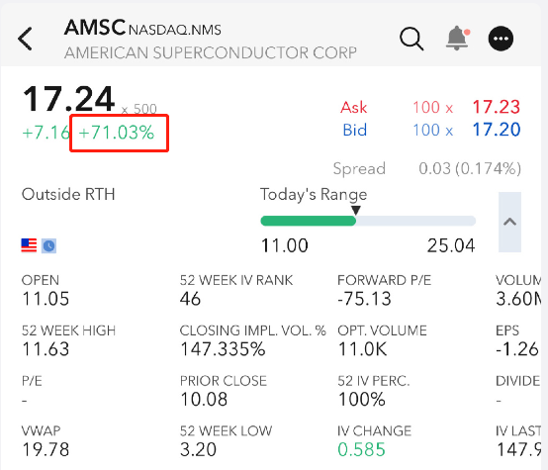Go back using the left arrow
The width and height of the screenshot is (548, 470).
tap(25, 39)
